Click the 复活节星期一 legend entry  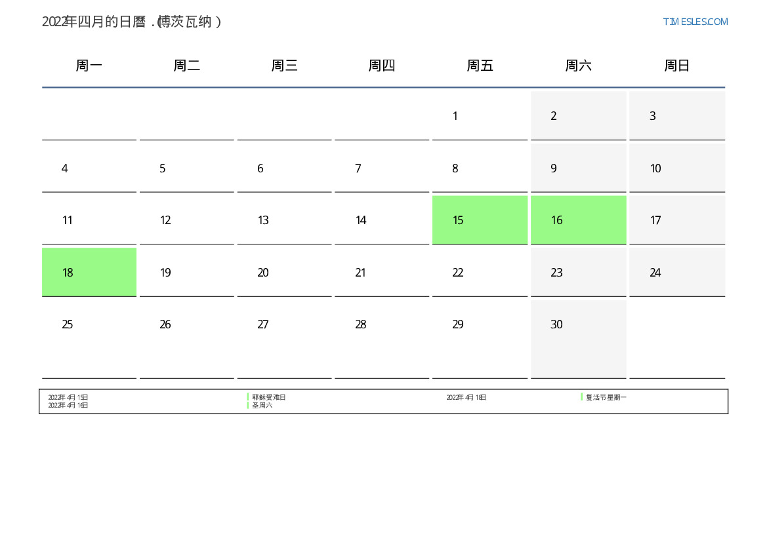coord(606,397)
